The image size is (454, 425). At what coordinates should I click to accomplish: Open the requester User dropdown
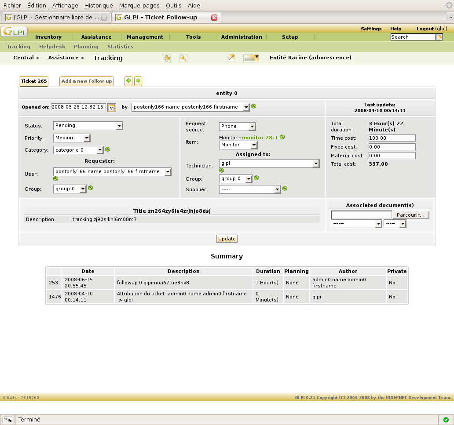(112, 172)
